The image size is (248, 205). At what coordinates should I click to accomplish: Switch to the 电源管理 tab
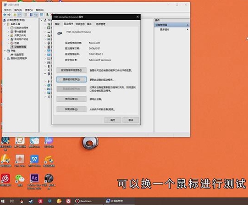coord(100,24)
